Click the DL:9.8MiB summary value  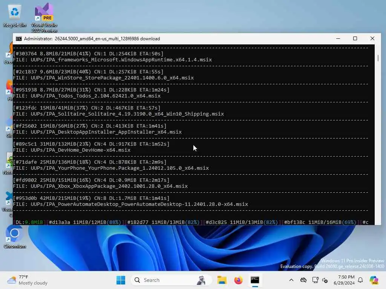29,222
